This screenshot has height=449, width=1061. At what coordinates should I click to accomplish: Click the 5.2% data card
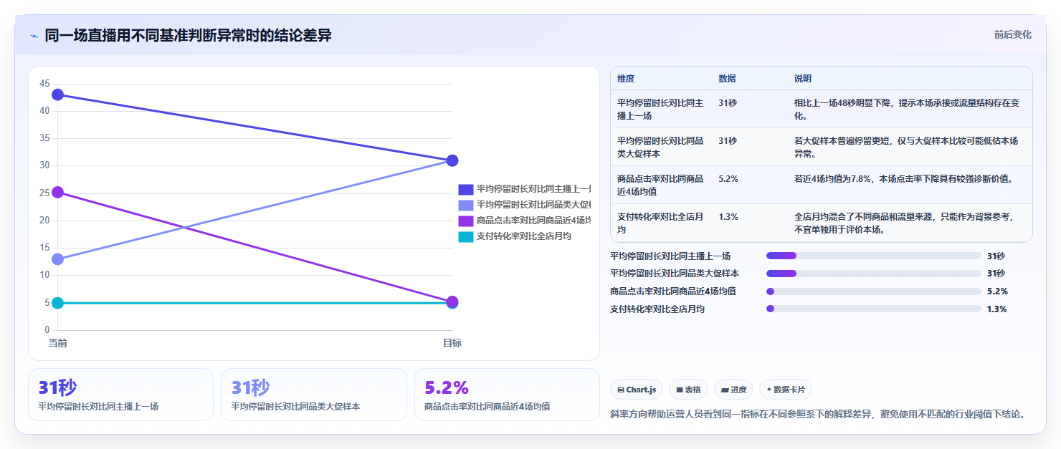pos(507,395)
